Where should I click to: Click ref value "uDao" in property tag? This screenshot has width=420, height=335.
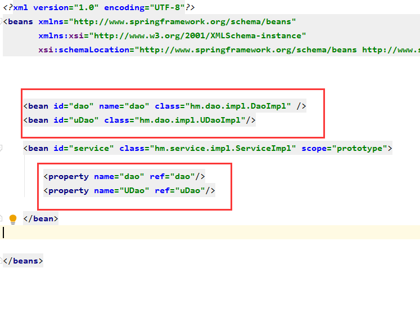click(x=190, y=191)
